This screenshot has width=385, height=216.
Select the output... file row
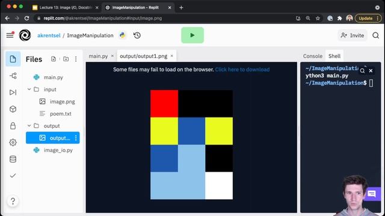pyautogui.click(x=52, y=138)
